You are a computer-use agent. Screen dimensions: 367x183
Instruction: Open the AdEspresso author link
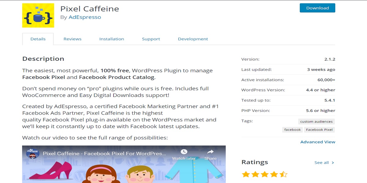(x=85, y=17)
